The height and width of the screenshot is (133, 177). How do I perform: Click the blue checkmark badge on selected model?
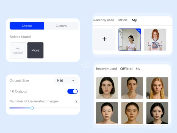coord(139,30)
